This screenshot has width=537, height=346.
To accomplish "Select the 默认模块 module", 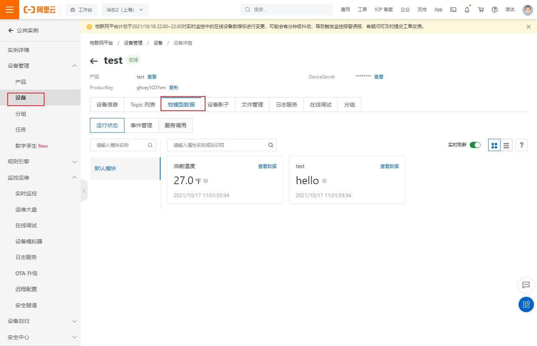I will [x=125, y=168].
